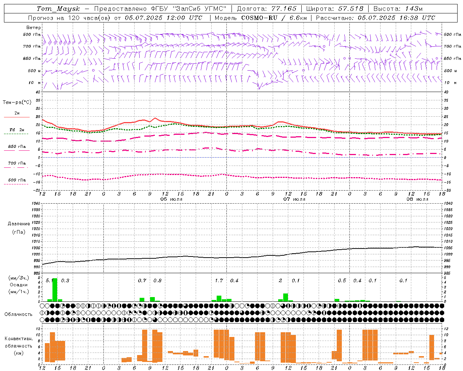The image size is (463, 371).
Task: Click the '0.7' precipitation amount
Action: [x=142, y=281]
